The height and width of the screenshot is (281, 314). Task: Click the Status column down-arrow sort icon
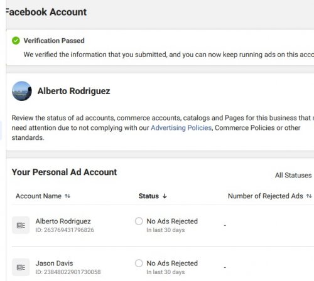coord(165,196)
